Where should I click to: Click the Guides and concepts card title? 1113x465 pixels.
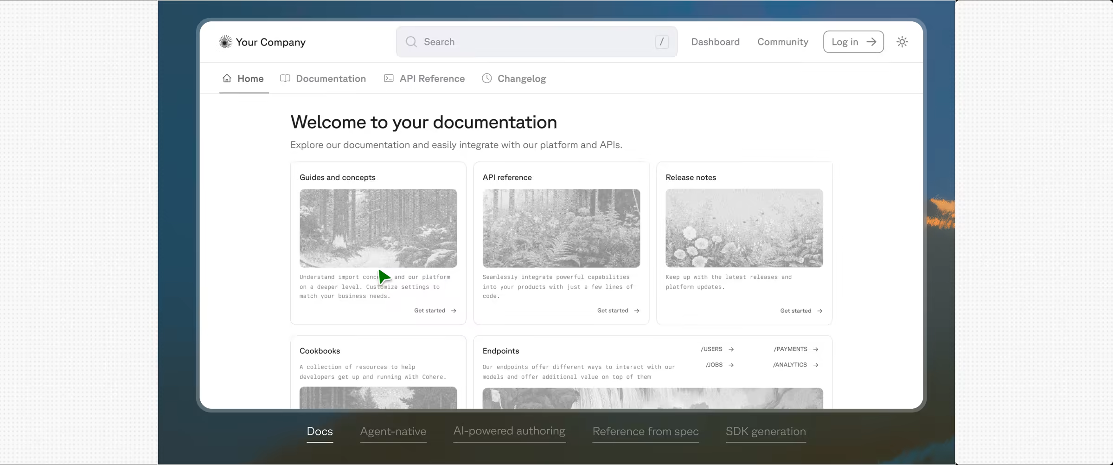click(337, 177)
